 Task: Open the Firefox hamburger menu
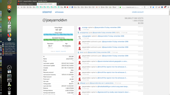168,7
